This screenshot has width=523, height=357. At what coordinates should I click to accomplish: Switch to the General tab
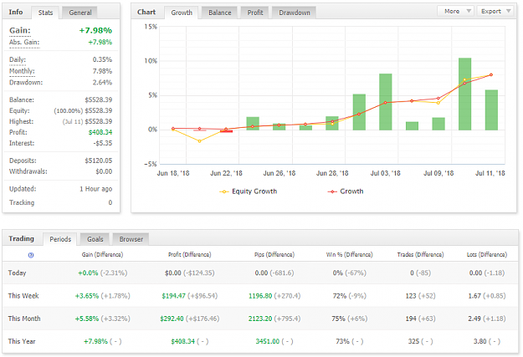click(x=80, y=13)
